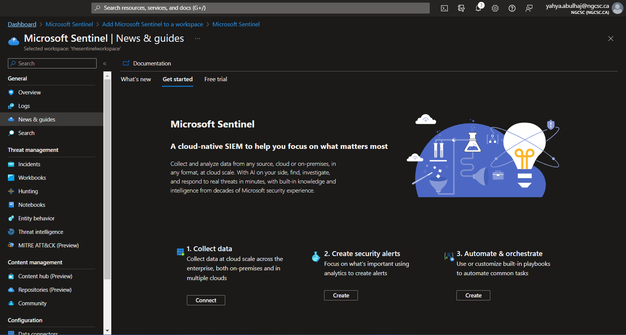The width and height of the screenshot is (626, 335).
Task: Click the Overview shield icon
Action: [11, 92]
